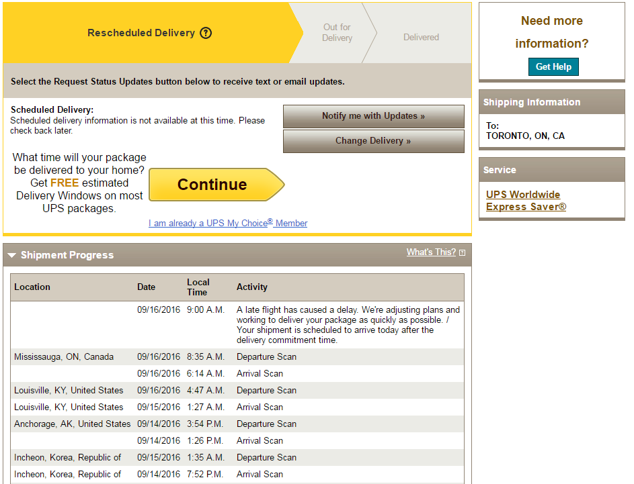Click the 1:26 P.M. time cell
Viewport: 634px width, 484px height.
pyautogui.click(x=205, y=440)
